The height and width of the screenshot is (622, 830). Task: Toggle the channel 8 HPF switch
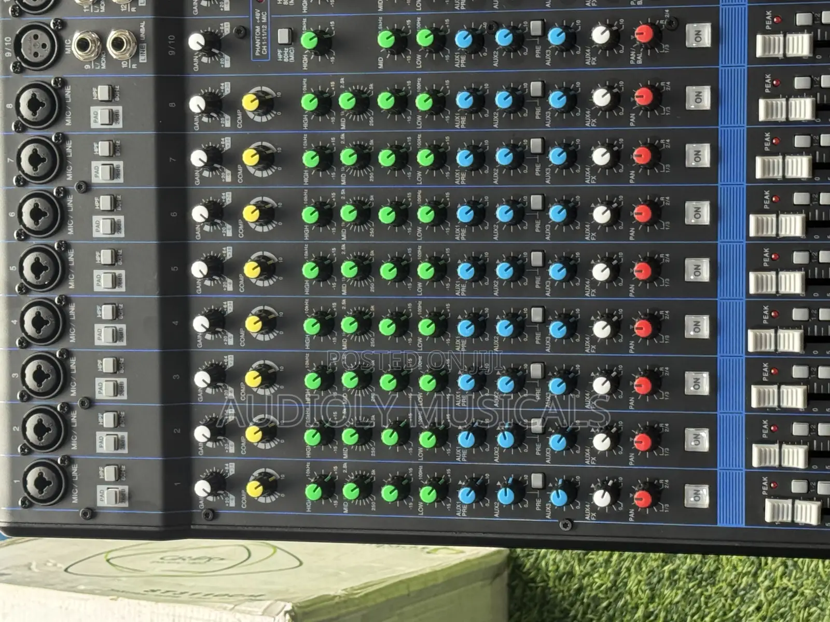point(105,92)
